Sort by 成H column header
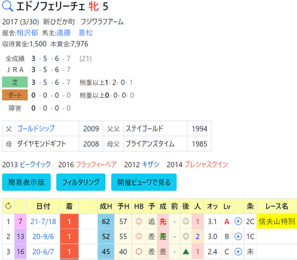 (106, 206)
